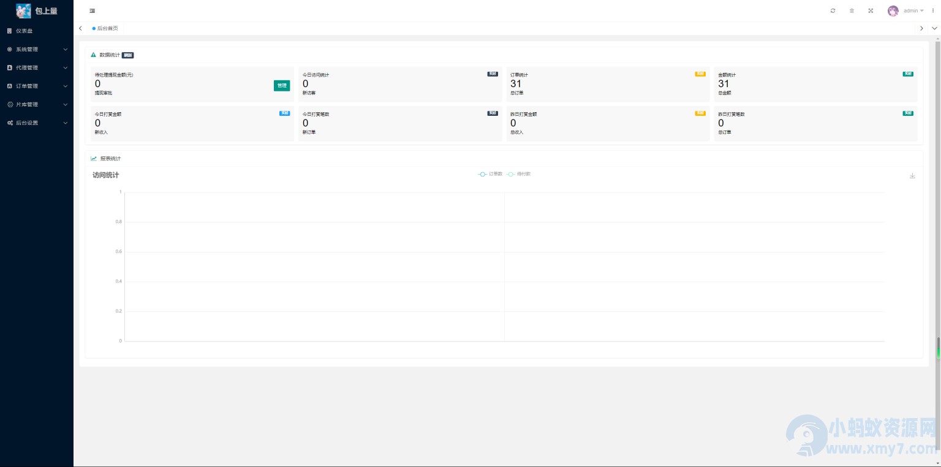Screen dimensions: 941x467
Task: Select the 片库管理 menu item
Action: click(37, 104)
